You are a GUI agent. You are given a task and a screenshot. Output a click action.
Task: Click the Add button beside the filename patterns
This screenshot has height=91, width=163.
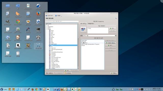coord(113,28)
